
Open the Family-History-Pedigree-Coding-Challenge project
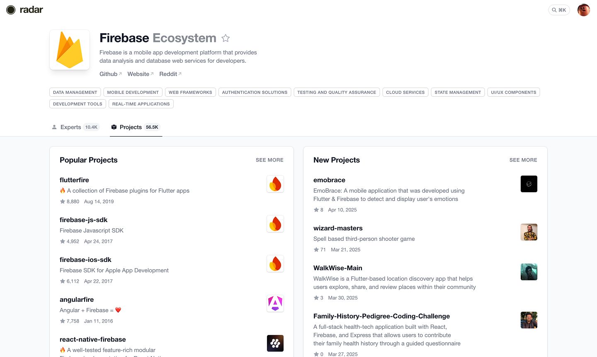pos(381,316)
